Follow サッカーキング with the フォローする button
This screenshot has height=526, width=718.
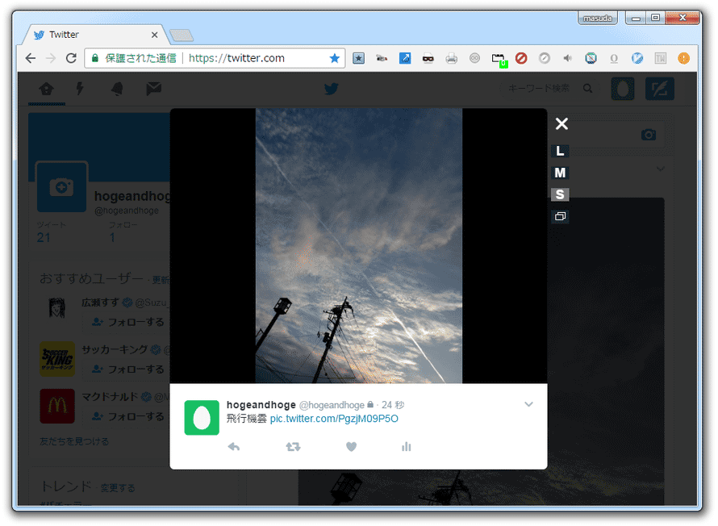point(128,369)
